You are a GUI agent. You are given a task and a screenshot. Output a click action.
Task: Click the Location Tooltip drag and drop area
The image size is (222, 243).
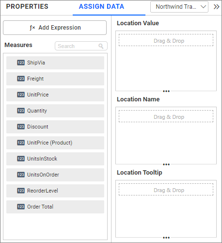point(166,190)
